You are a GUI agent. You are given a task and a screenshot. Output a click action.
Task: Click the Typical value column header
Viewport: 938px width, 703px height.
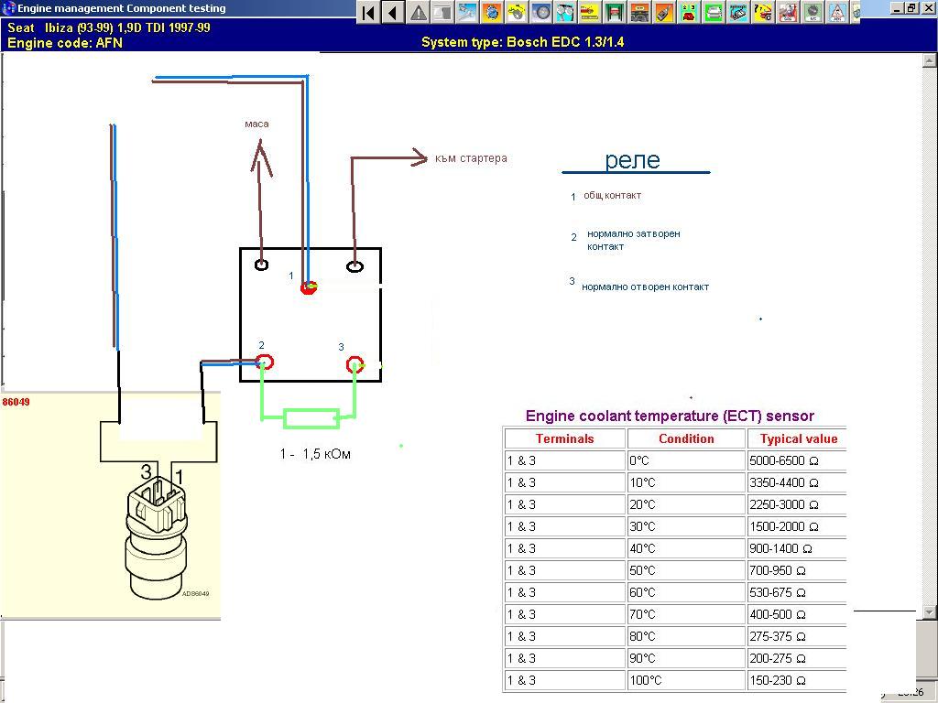pyautogui.click(x=797, y=439)
